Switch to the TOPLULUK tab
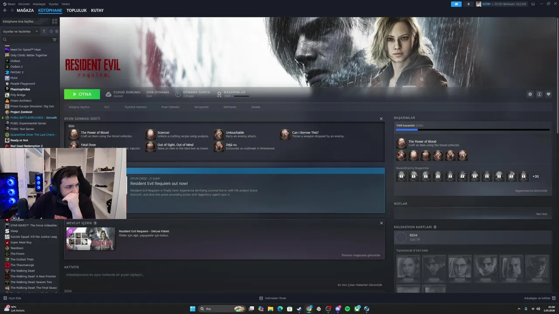The height and width of the screenshot is (314, 559). click(76, 10)
